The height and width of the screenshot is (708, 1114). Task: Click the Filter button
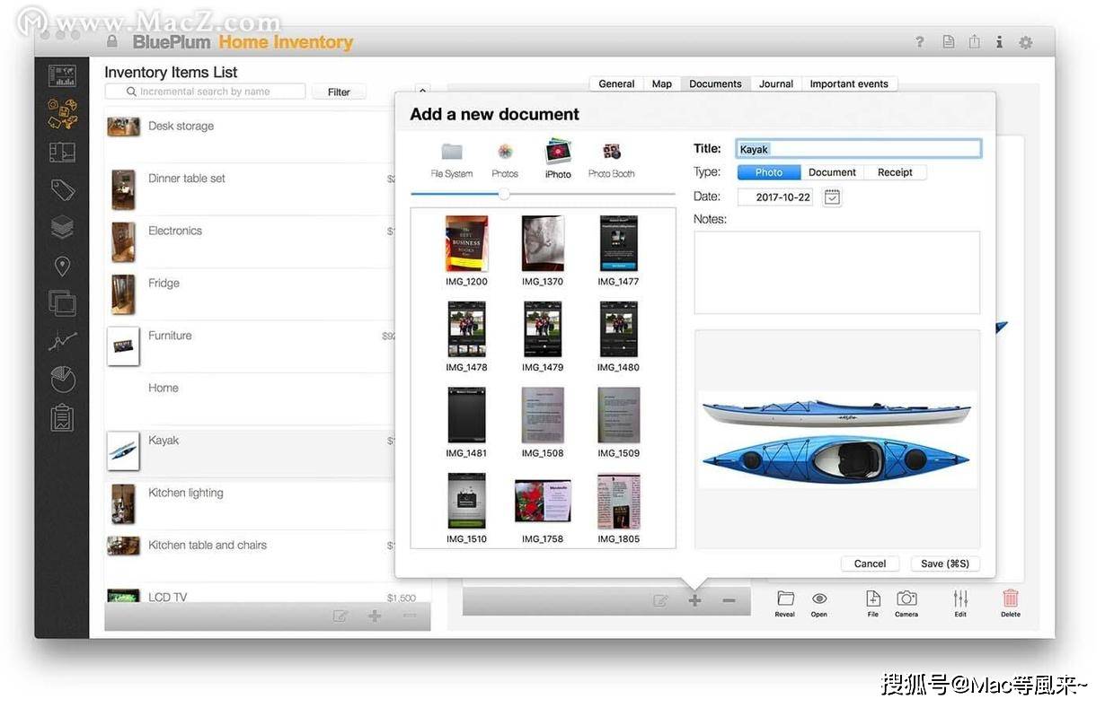point(339,92)
